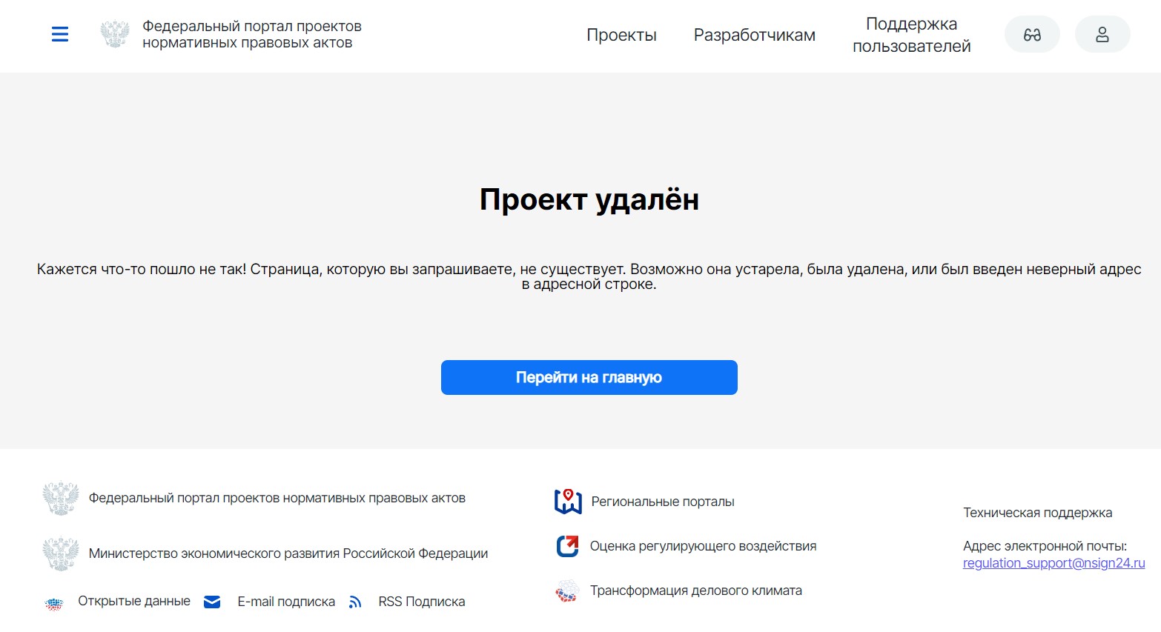Open the Проекты menu item
The width and height of the screenshot is (1161, 632).
coord(621,35)
